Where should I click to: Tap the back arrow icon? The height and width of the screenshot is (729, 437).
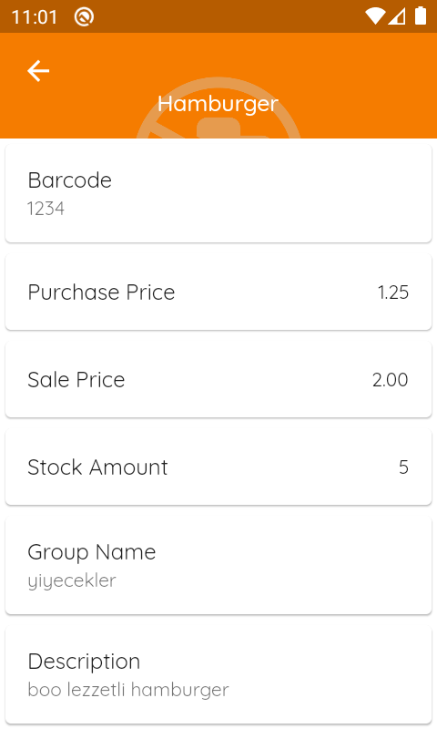click(x=38, y=71)
